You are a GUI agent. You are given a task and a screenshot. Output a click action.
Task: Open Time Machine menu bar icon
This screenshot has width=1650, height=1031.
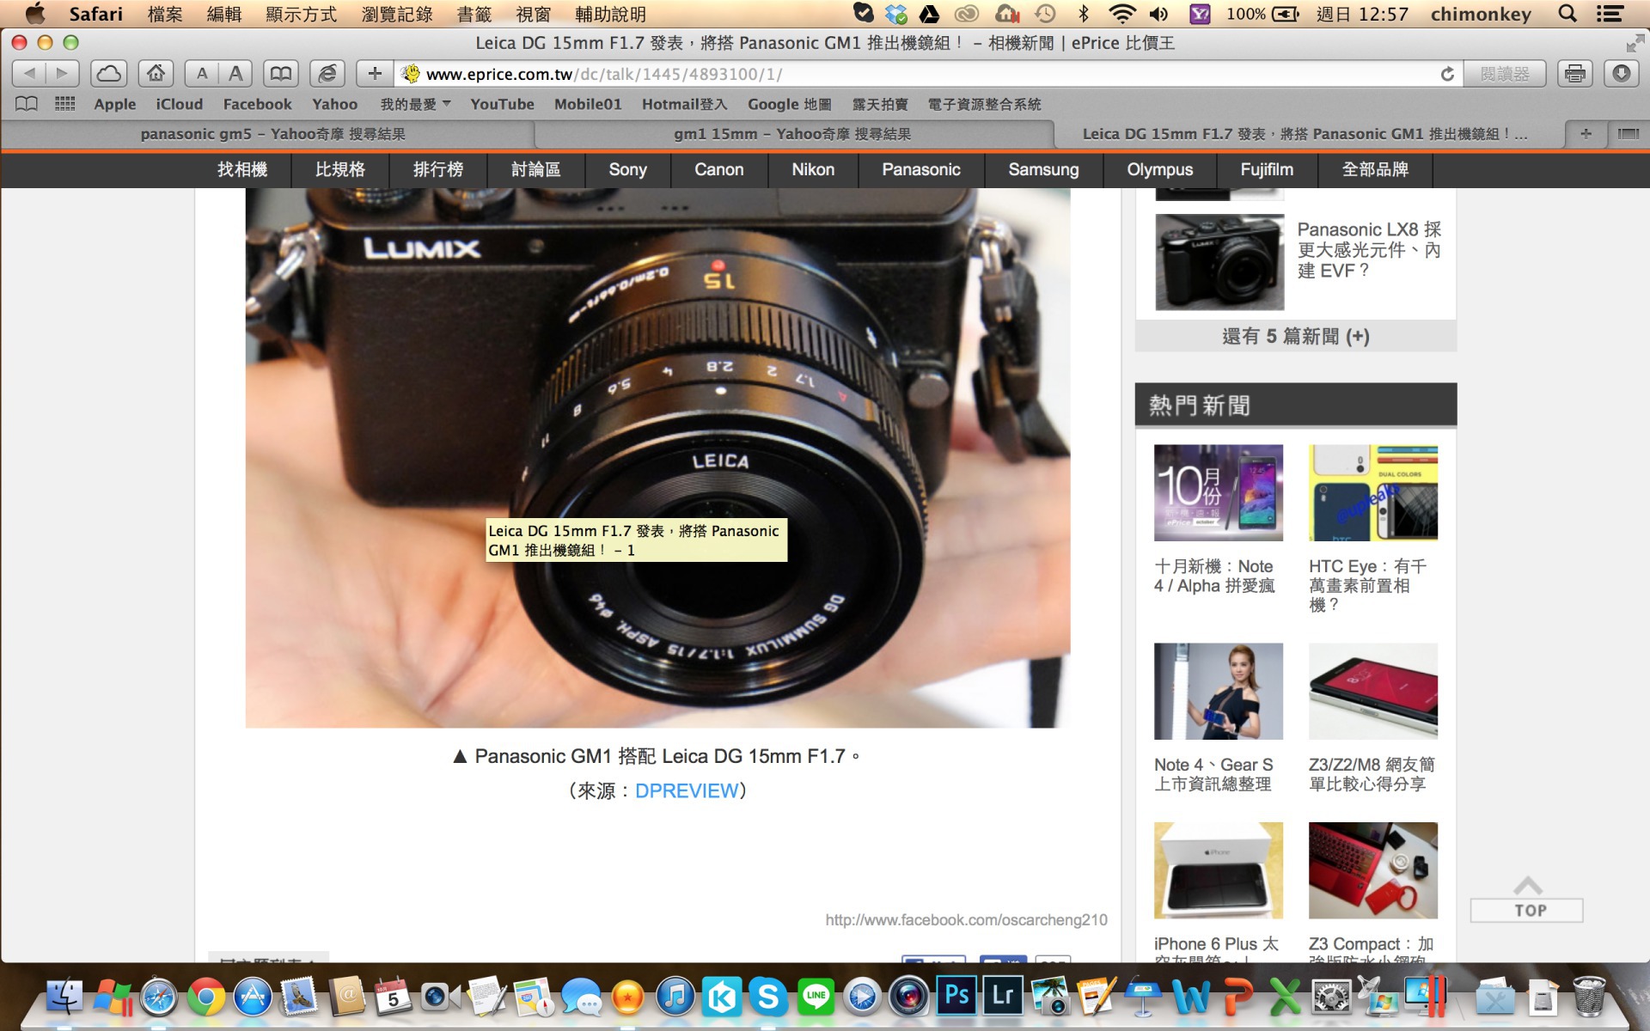(1045, 14)
